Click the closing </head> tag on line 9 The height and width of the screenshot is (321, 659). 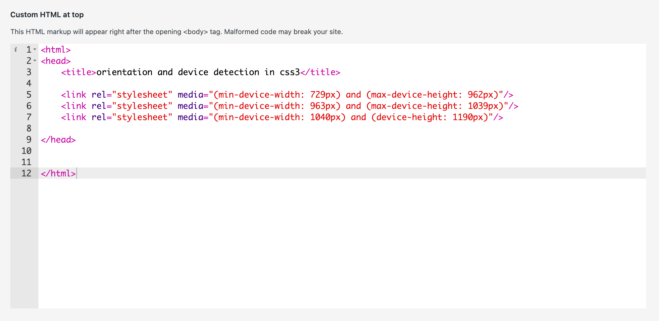[59, 140]
